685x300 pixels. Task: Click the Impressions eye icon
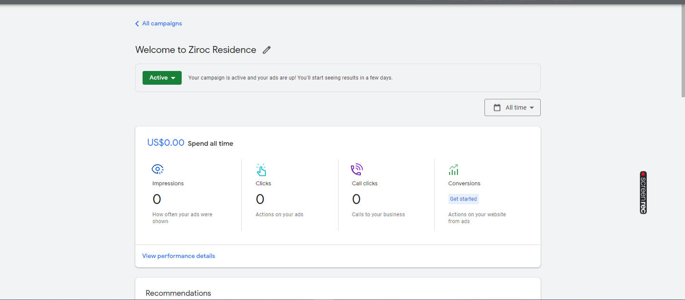(158, 169)
